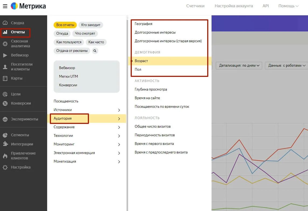The image size is (308, 211).
Task: Click the Сводка gauge icon
Action: coord(5,23)
